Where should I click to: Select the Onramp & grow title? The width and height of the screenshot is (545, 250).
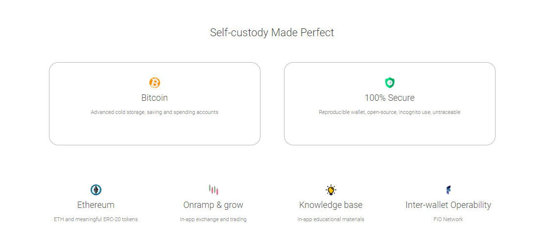213,205
